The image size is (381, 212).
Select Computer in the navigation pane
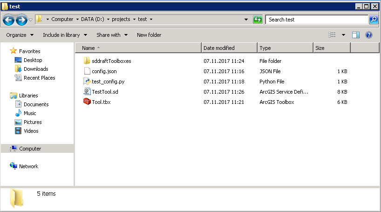tap(37, 149)
